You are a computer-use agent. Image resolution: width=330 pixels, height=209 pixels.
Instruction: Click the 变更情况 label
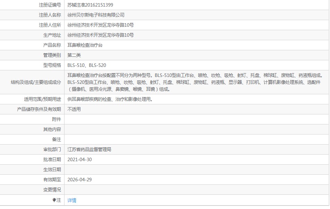click(52, 190)
